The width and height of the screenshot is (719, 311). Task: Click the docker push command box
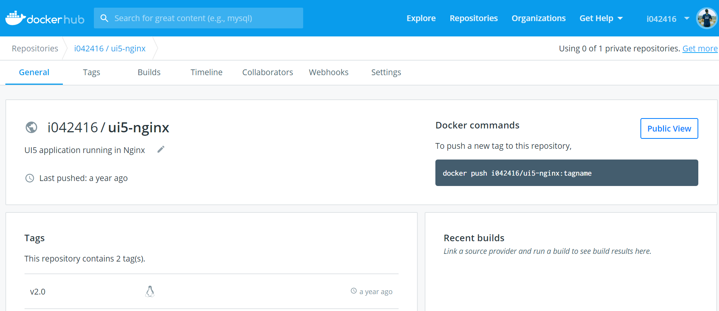pyautogui.click(x=566, y=173)
